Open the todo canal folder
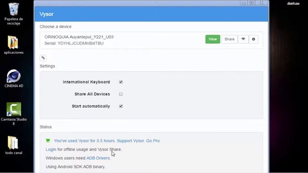 [13, 145]
